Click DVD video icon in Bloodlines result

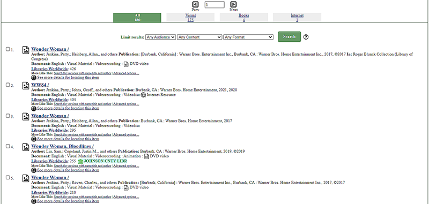pyautogui.click(x=146, y=156)
